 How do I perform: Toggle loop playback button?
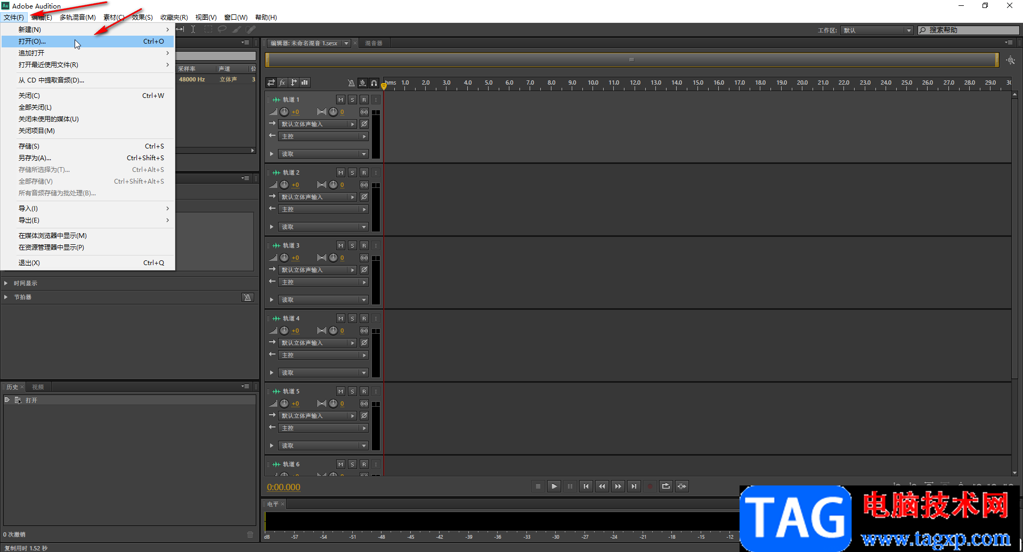[666, 486]
